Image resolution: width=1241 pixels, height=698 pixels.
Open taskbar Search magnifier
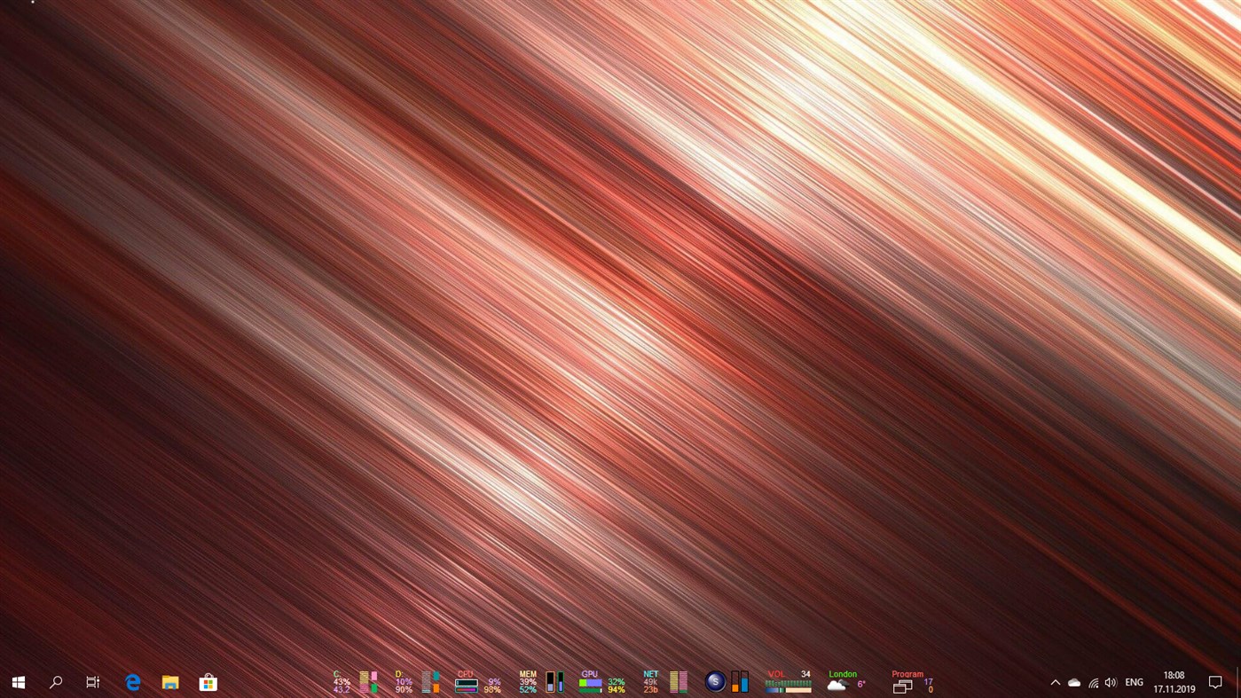(56, 682)
